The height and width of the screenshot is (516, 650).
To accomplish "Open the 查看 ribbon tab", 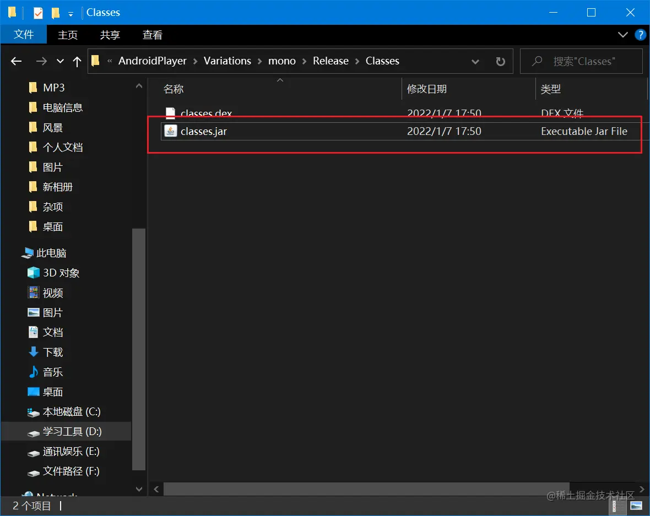I will (152, 35).
